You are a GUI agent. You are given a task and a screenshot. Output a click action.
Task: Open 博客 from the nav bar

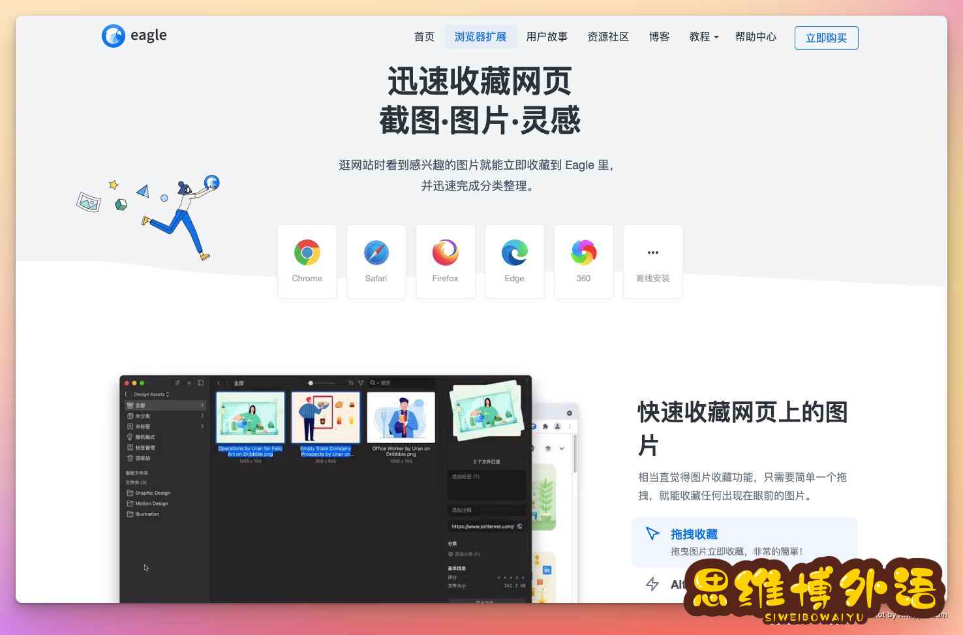[659, 37]
